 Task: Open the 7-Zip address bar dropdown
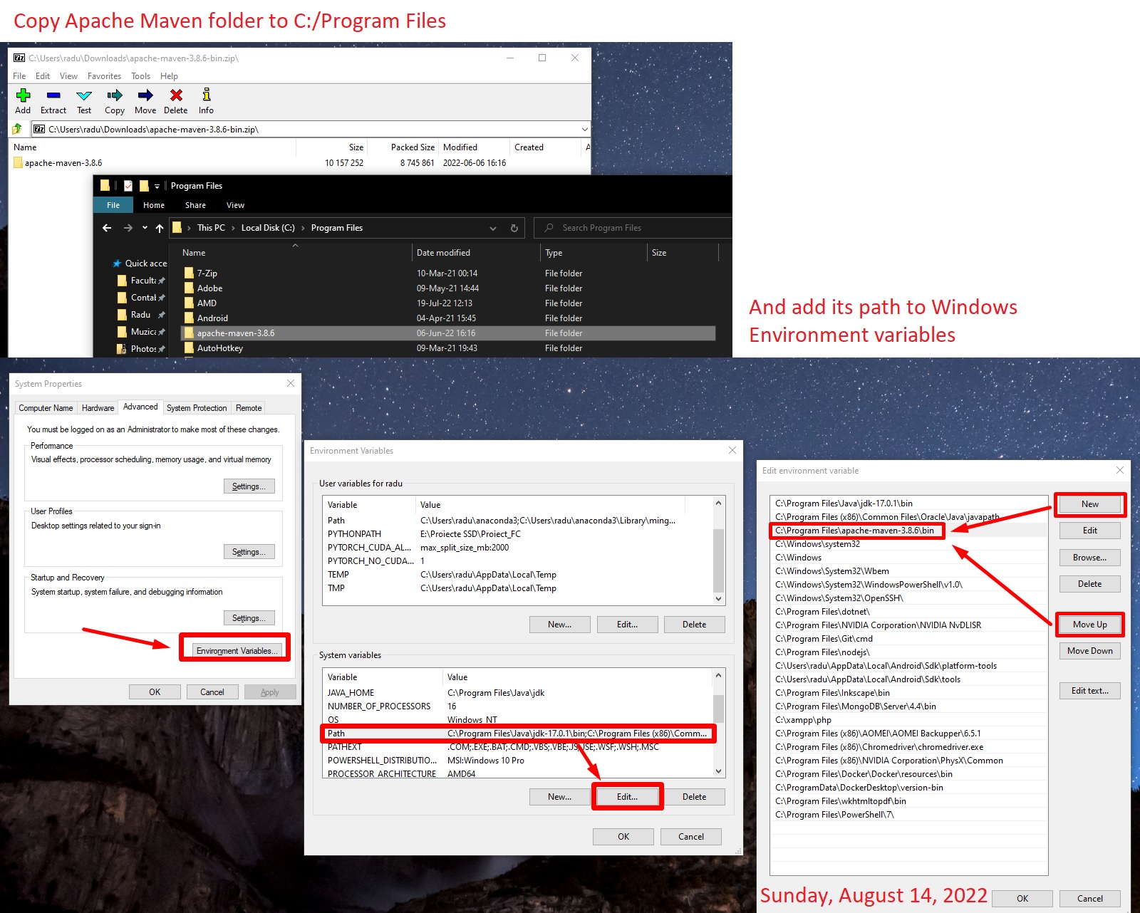(585, 129)
